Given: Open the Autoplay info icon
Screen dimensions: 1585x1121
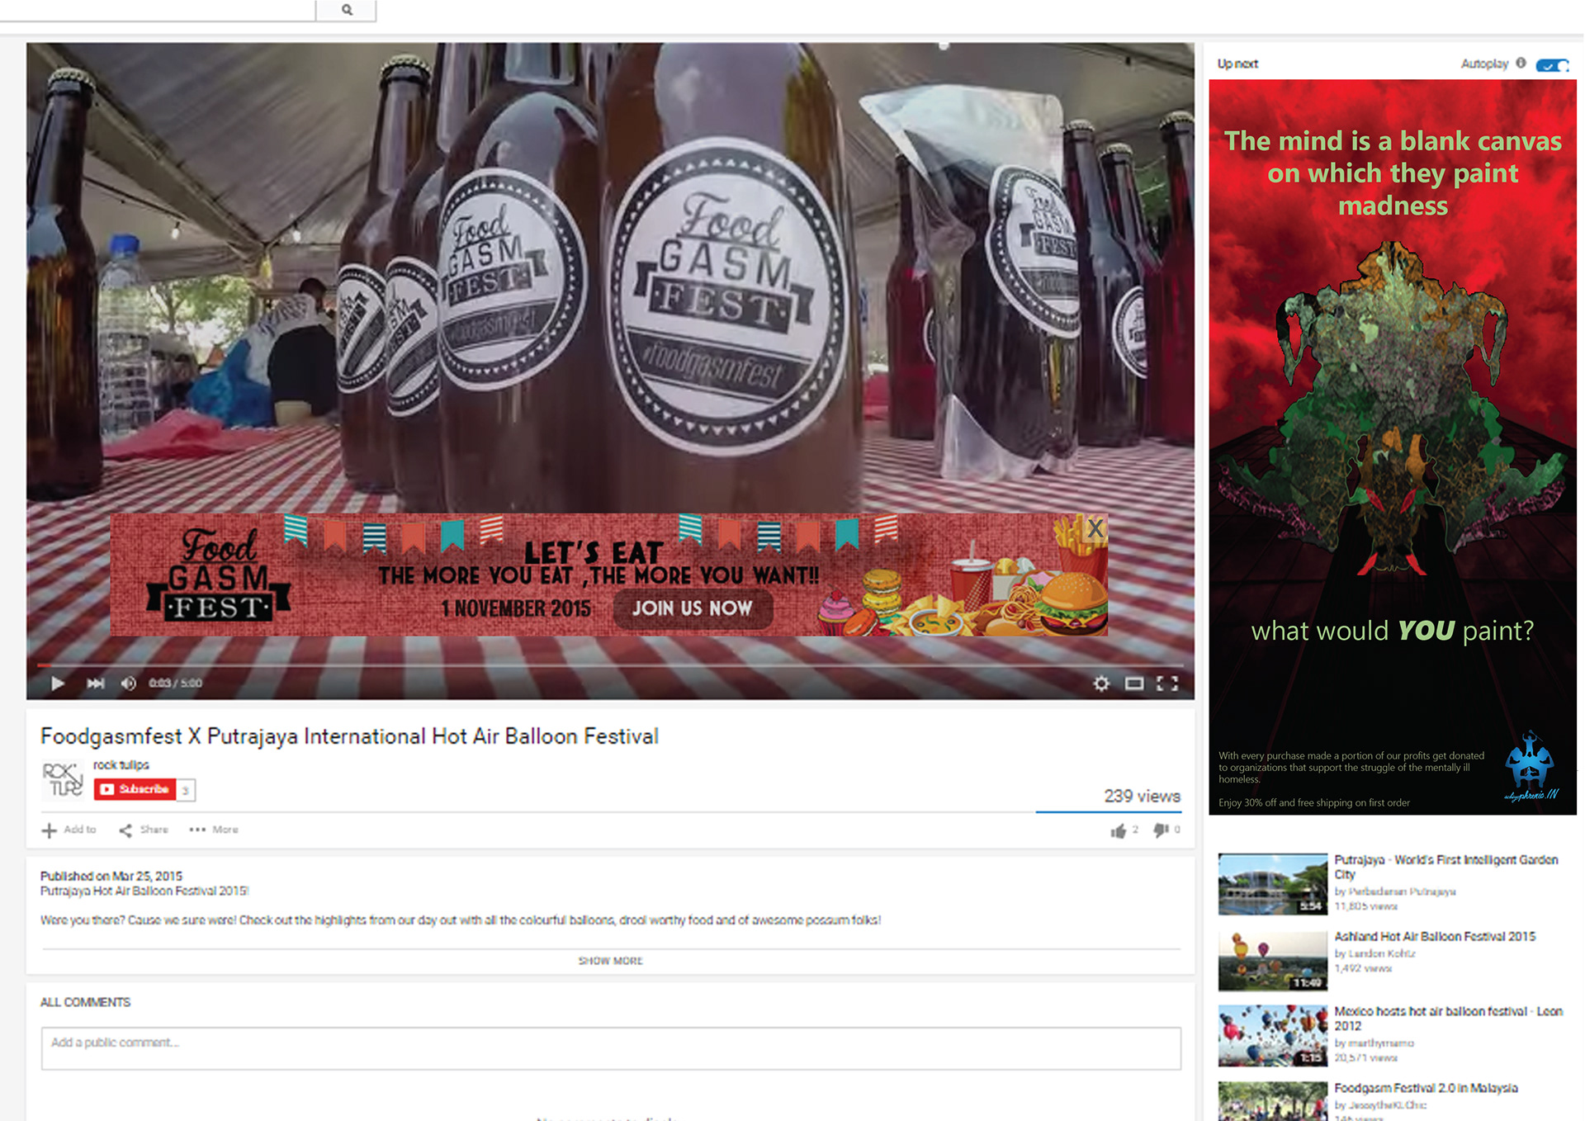Looking at the screenshot, I should (x=1521, y=64).
